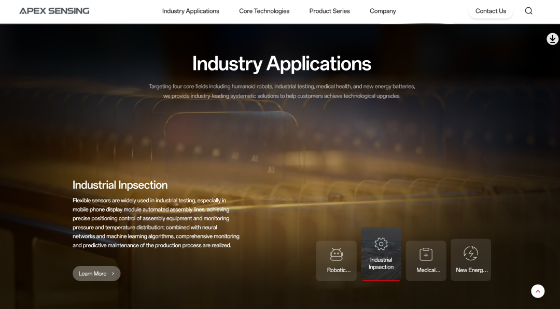The width and height of the screenshot is (560, 309).
Task: Click the New Energy lightning bolt icon
Action: (x=470, y=253)
